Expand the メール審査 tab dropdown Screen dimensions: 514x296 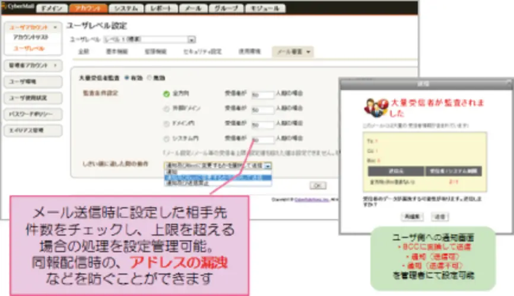(310, 52)
